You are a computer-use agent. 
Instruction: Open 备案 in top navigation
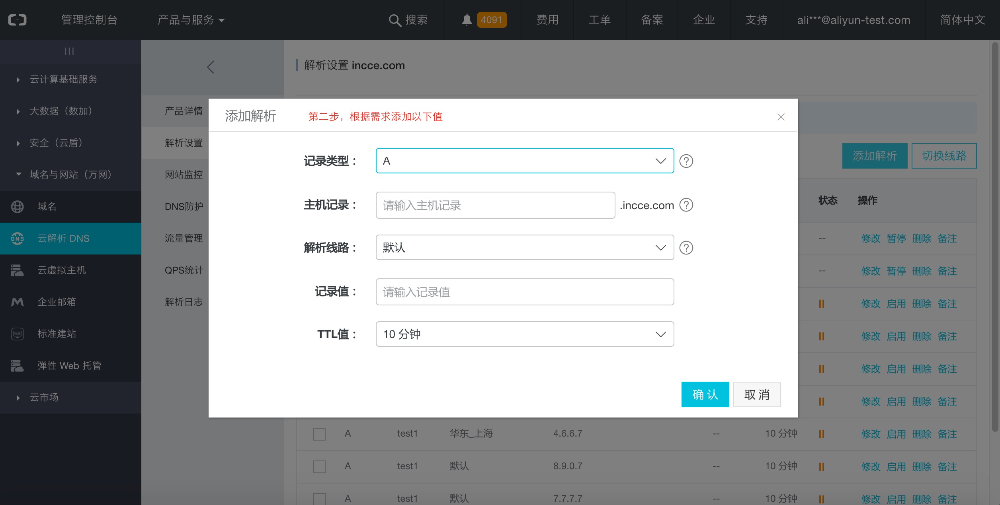(x=652, y=20)
